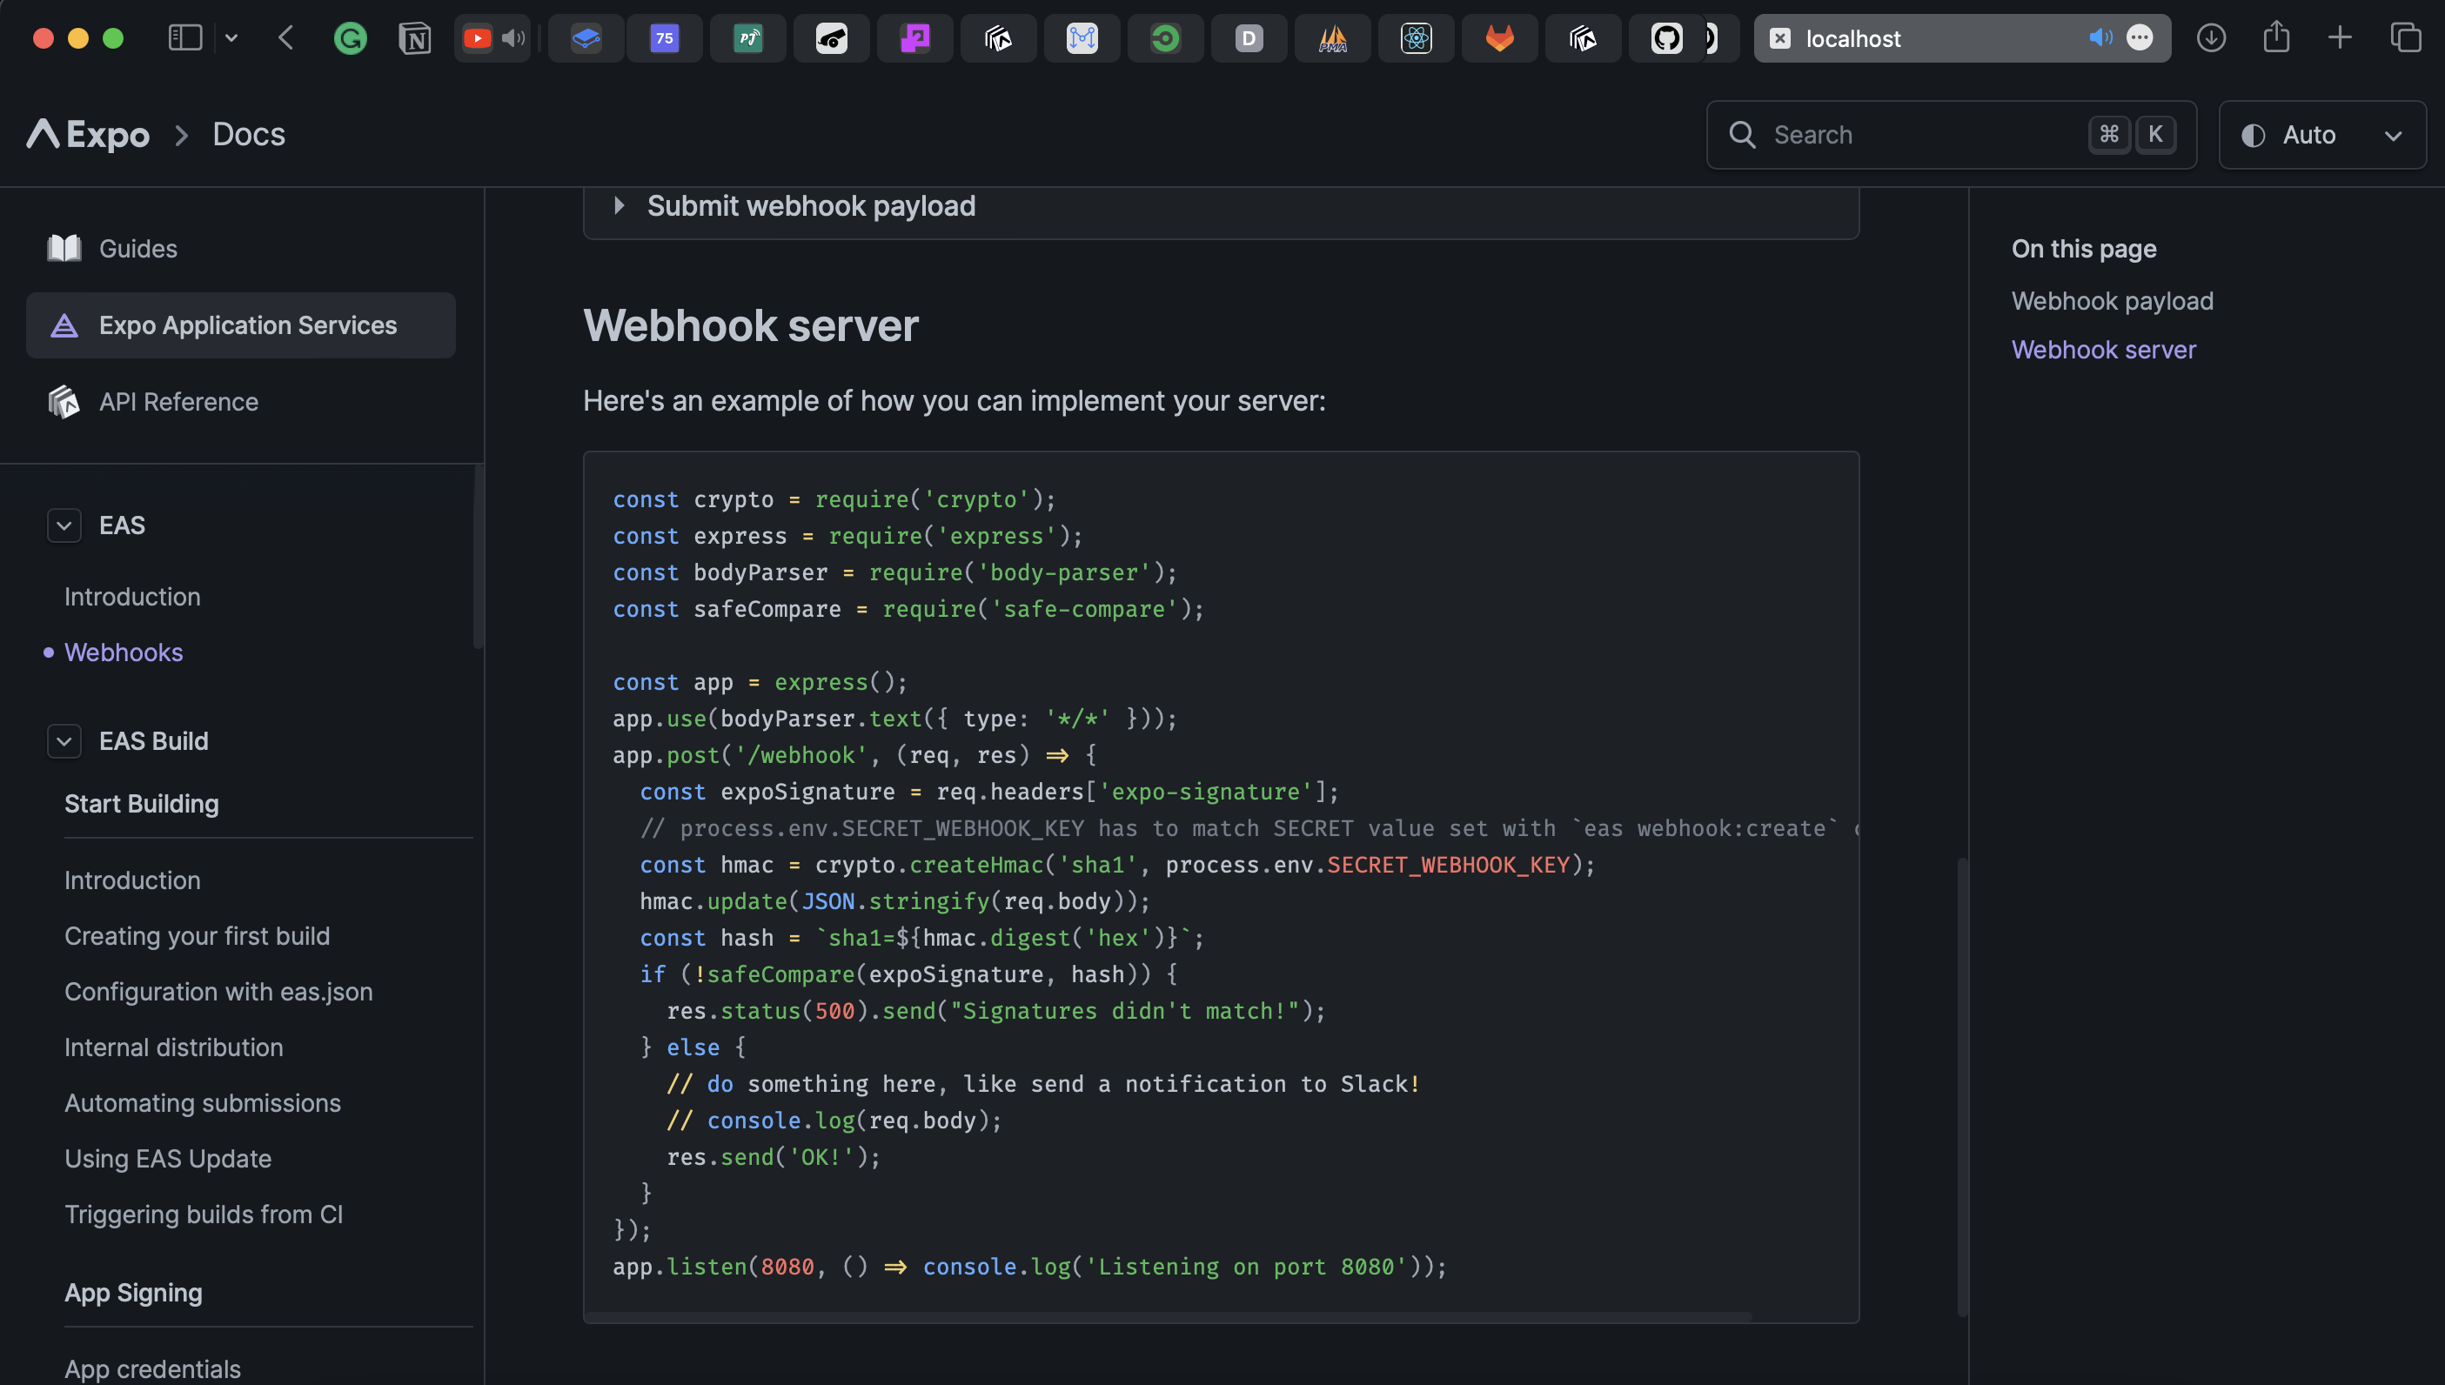Toggle the browser sidebar panel
This screenshot has width=2445, height=1385.
click(x=185, y=38)
